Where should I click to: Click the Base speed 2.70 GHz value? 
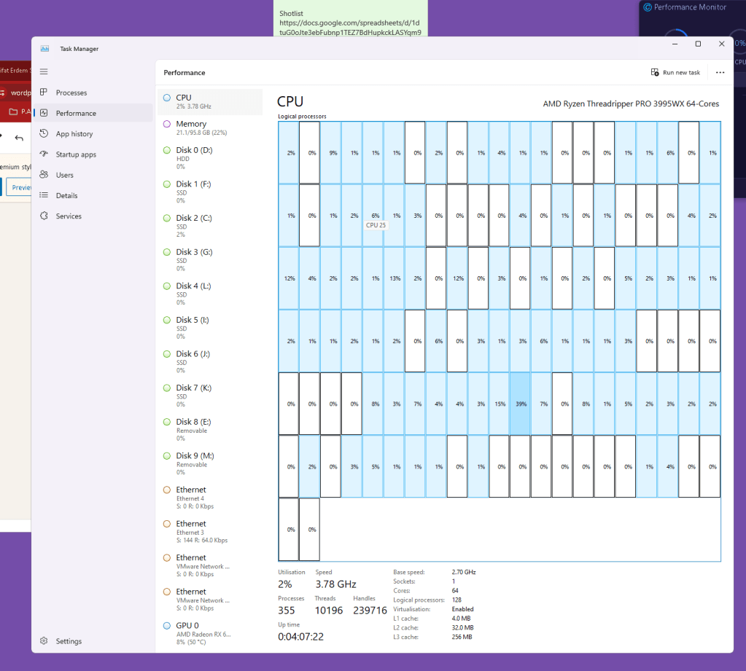click(x=464, y=572)
